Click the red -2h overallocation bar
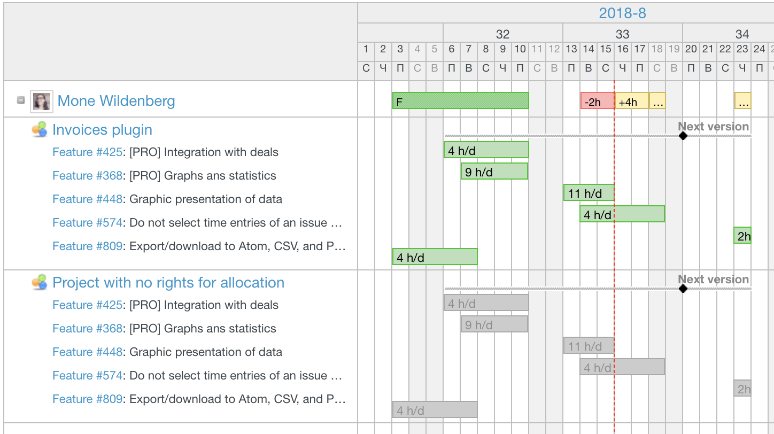The height and width of the screenshot is (434, 774). 597,101
